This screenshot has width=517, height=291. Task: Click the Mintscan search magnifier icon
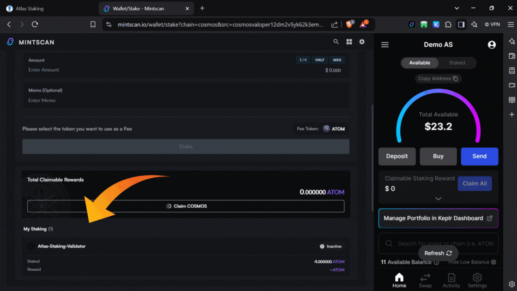[336, 42]
